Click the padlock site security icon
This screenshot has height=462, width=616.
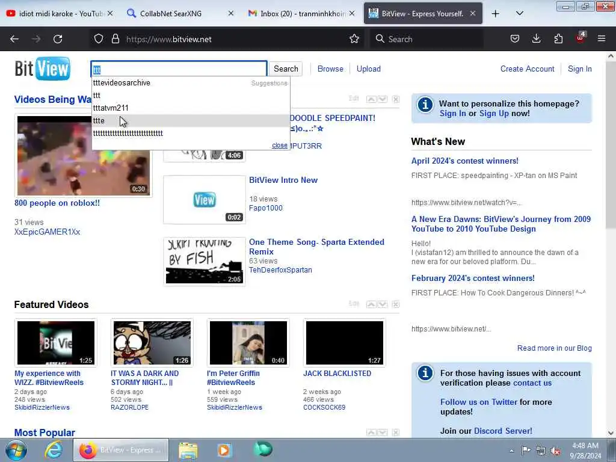pyautogui.click(x=115, y=39)
